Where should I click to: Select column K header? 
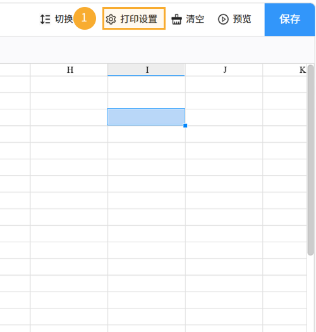tap(284, 70)
